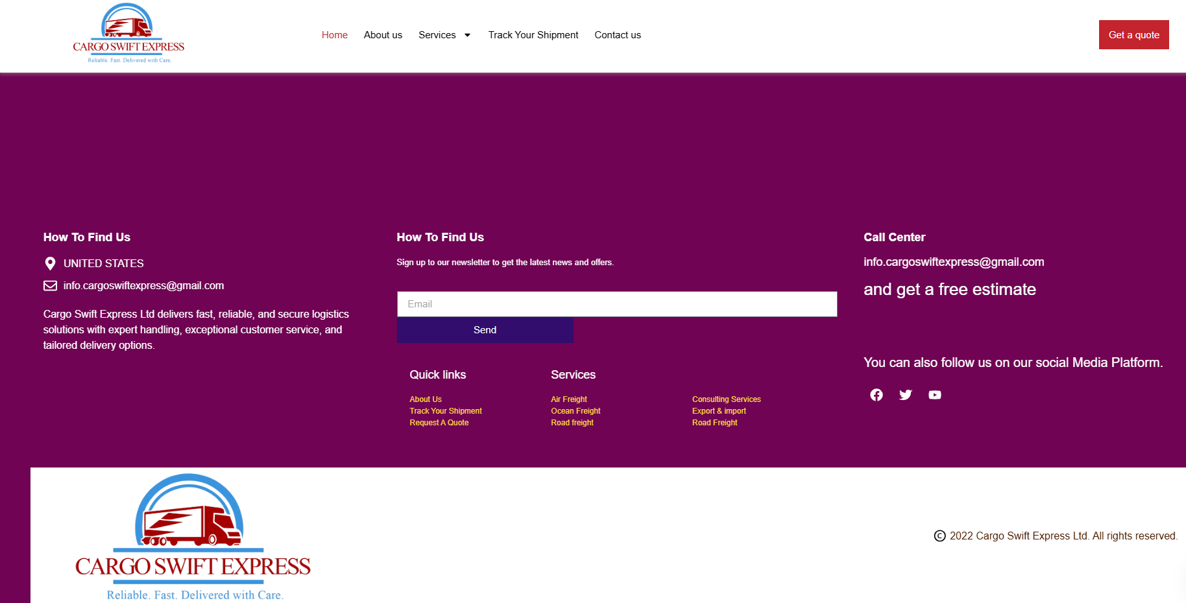The height and width of the screenshot is (603, 1186).
Task: Open Request A Quote quick link
Action: coord(439,423)
